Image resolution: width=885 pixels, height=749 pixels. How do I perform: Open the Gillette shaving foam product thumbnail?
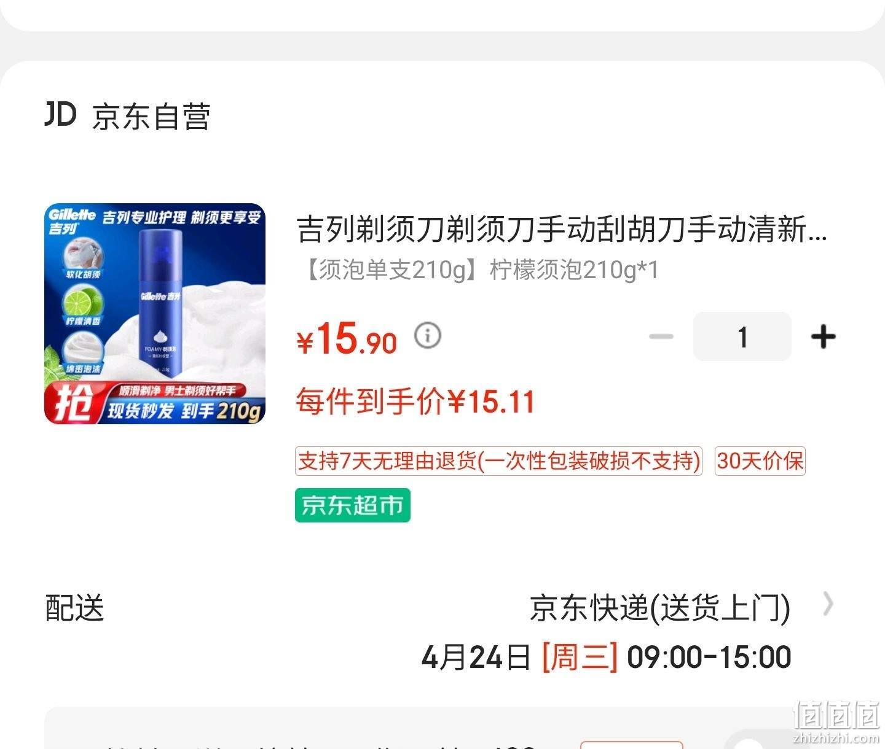[x=155, y=314]
